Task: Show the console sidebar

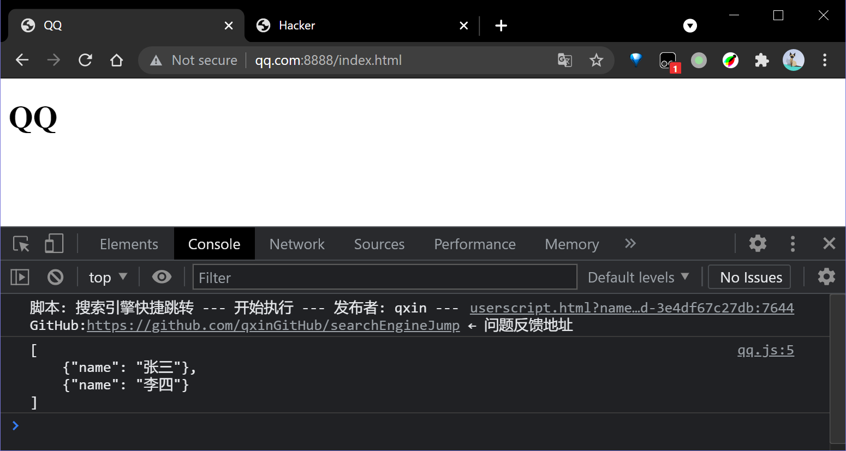Action: click(20, 277)
